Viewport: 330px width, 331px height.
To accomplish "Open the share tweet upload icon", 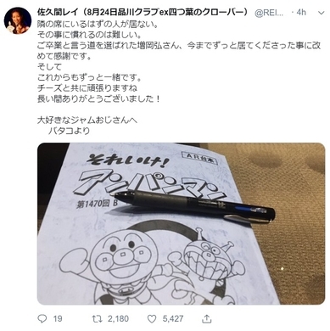I will (x=207, y=319).
